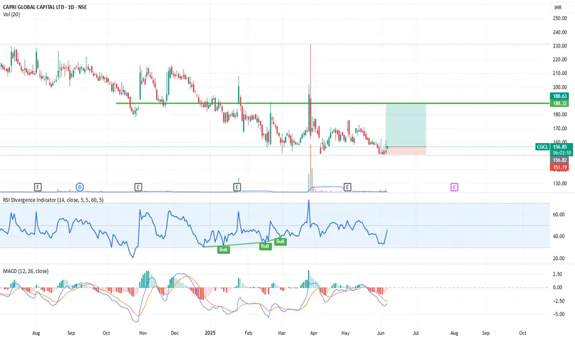575x339 pixels.
Task: Click the 2025 time axis label
Action: click(210, 333)
